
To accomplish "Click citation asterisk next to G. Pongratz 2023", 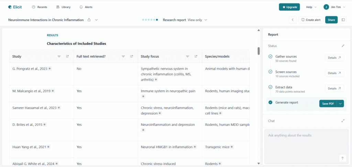I will (x=50, y=69).
